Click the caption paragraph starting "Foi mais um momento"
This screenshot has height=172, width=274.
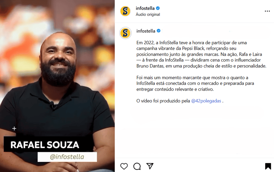[195, 83]
